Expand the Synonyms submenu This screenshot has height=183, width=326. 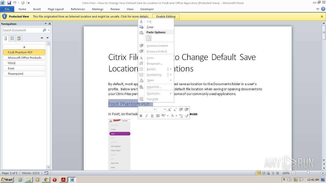tap(156, 94)
